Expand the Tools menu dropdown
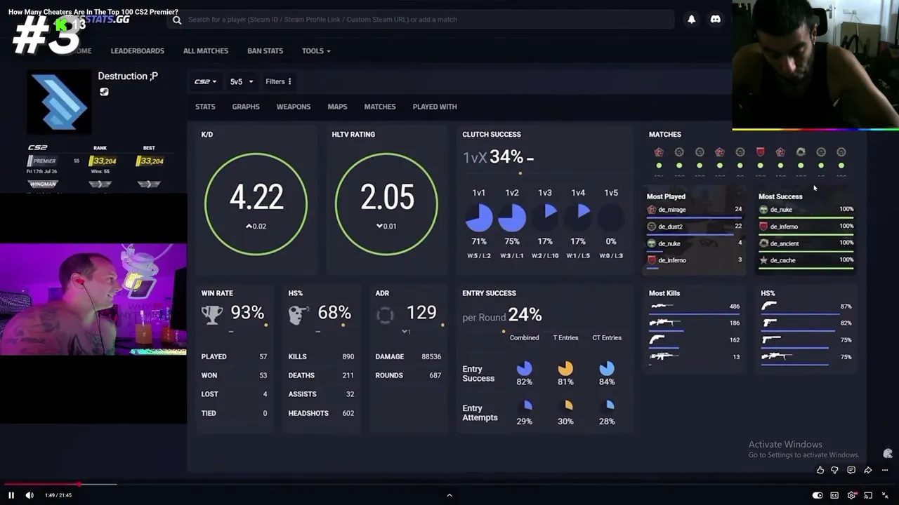The width and height of the screenshot is (899, 505). (316, 51)
